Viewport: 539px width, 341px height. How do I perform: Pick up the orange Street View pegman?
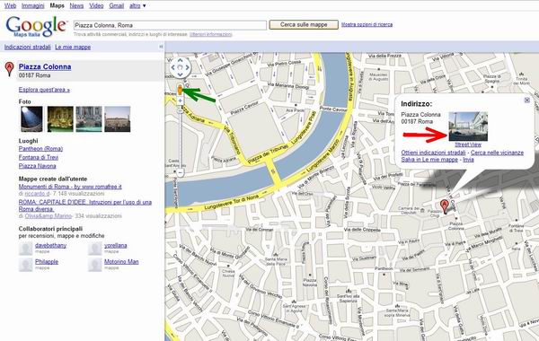click(180, 90)
